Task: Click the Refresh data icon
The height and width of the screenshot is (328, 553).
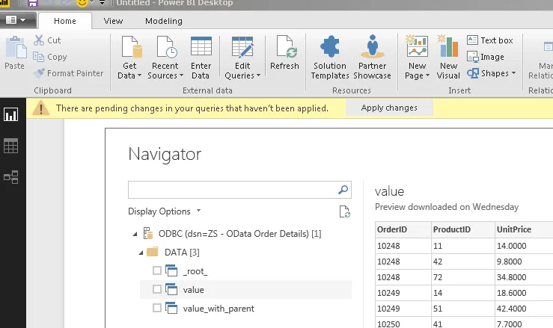Action: click(x=287, y=47)
